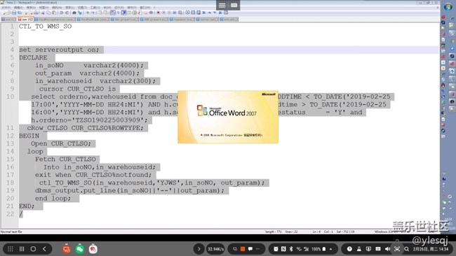Open search with the magnifier icon
Image resolution: width=456 pixels, height=256 pixels.
[x=407, y=249]
